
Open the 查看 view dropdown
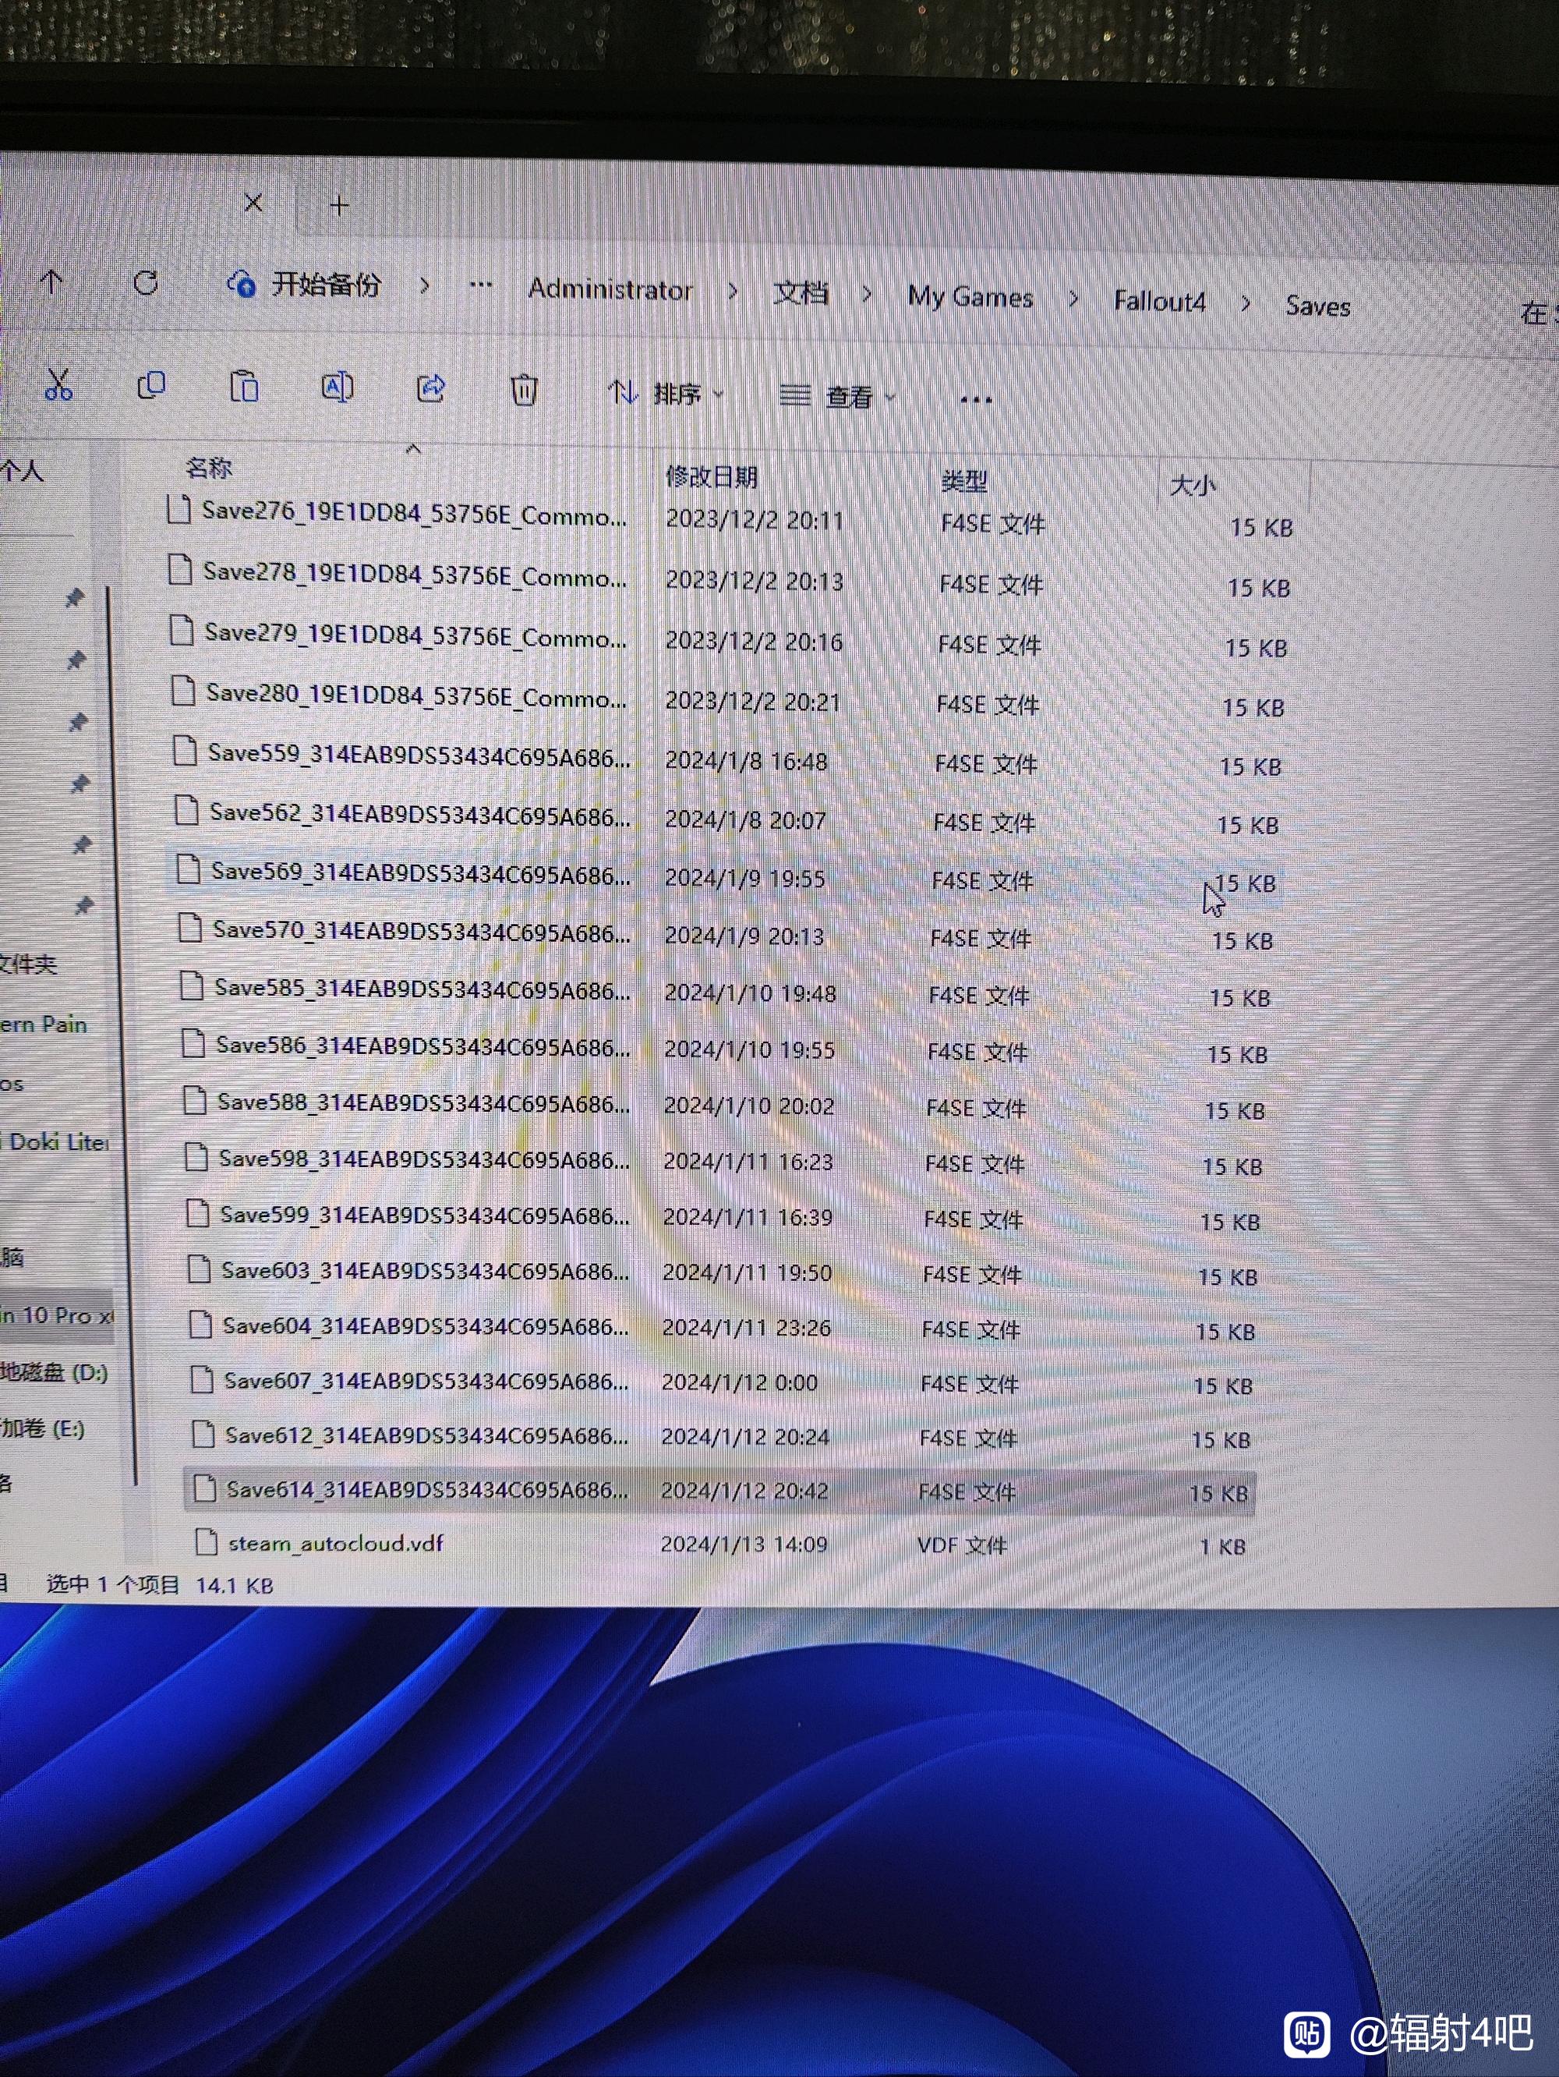[837, 396]
